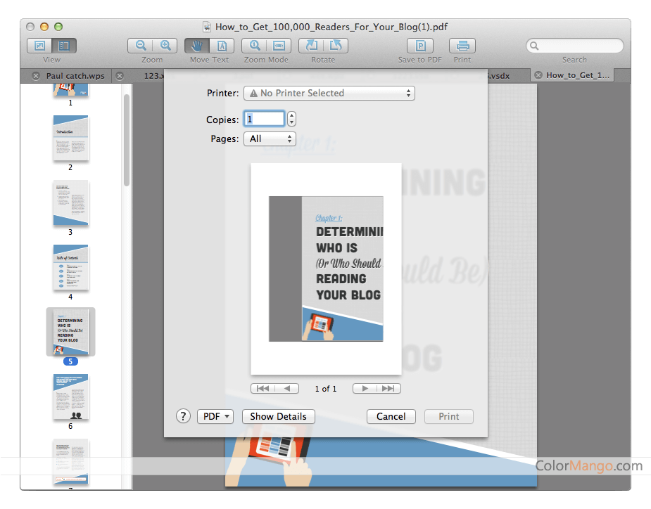Click the zoom in magnifier icon

click(x=166, y=44)
